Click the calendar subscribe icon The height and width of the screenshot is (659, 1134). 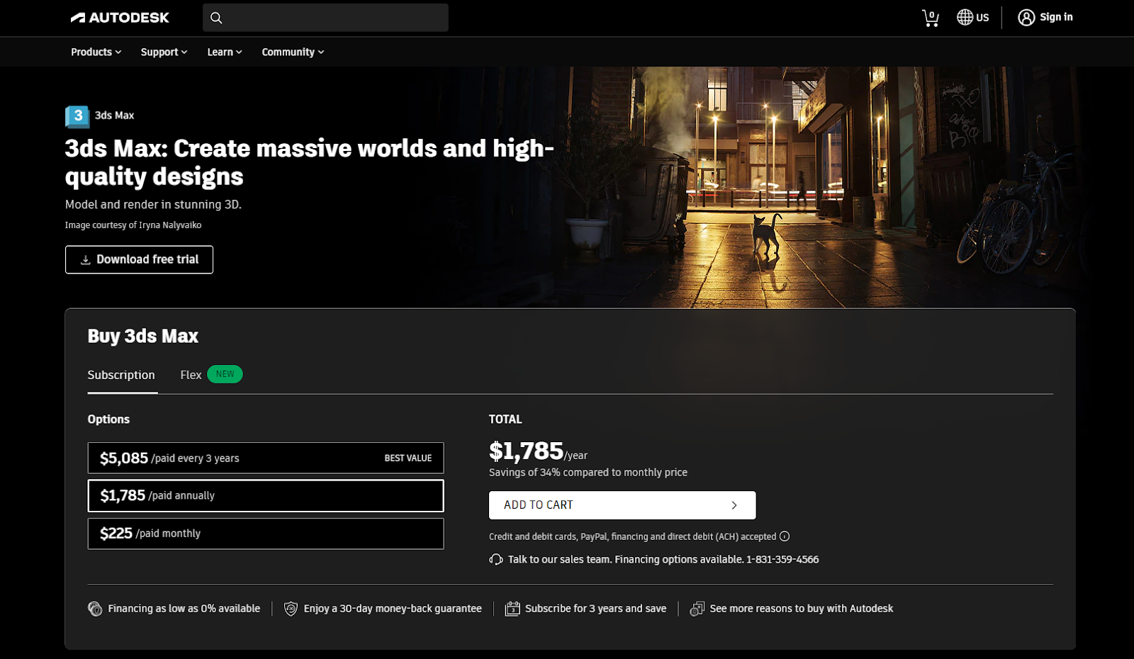tap(512, 609)
